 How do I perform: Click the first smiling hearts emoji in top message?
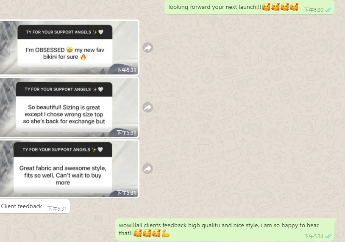point(266,7)
